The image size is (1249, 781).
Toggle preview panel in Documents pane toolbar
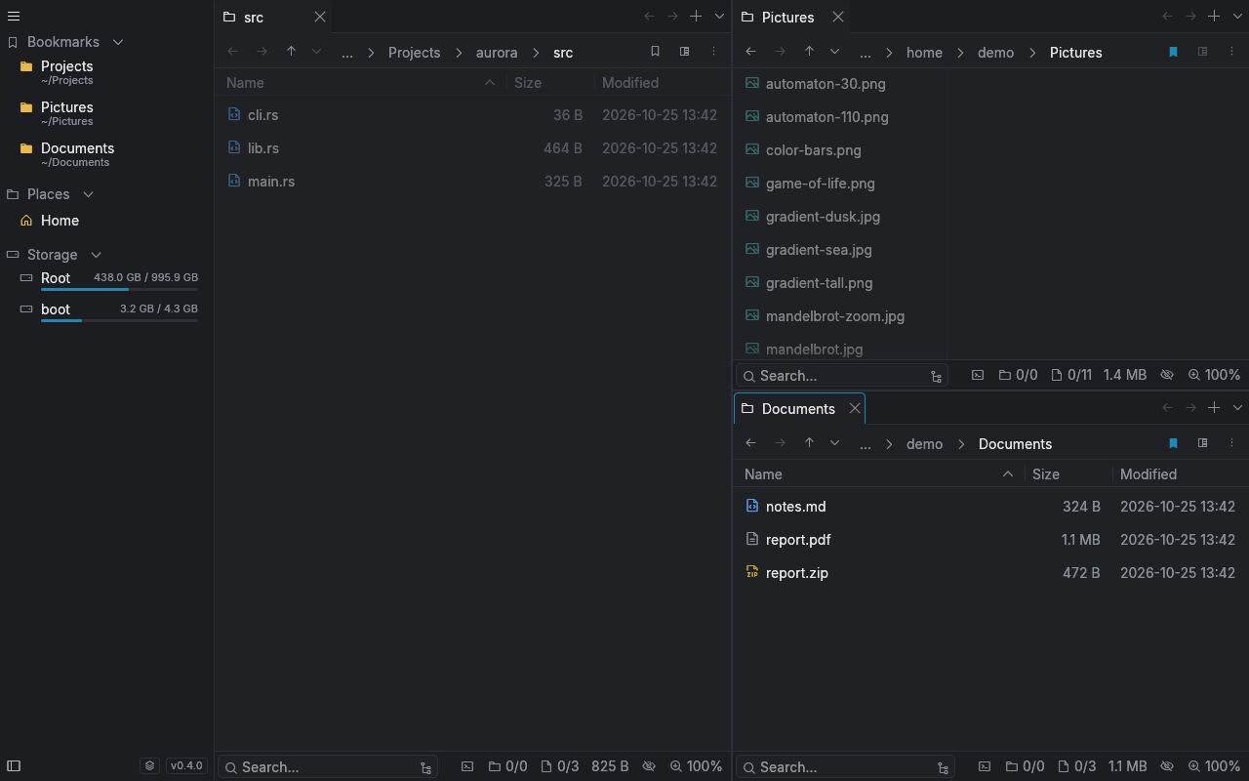click(x=1202, y=443)
